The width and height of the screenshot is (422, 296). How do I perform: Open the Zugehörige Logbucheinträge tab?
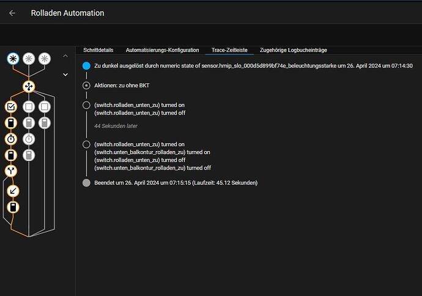pos(294,50)
